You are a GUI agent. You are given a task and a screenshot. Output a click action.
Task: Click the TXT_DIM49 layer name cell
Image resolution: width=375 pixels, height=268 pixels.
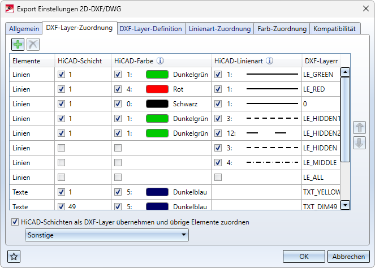coord(321,206)
